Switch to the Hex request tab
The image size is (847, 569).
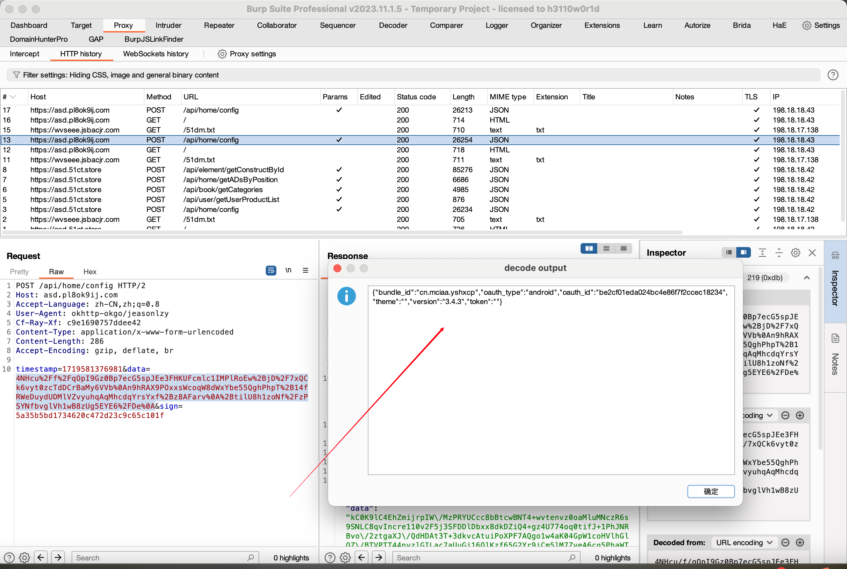pos(90,272)
